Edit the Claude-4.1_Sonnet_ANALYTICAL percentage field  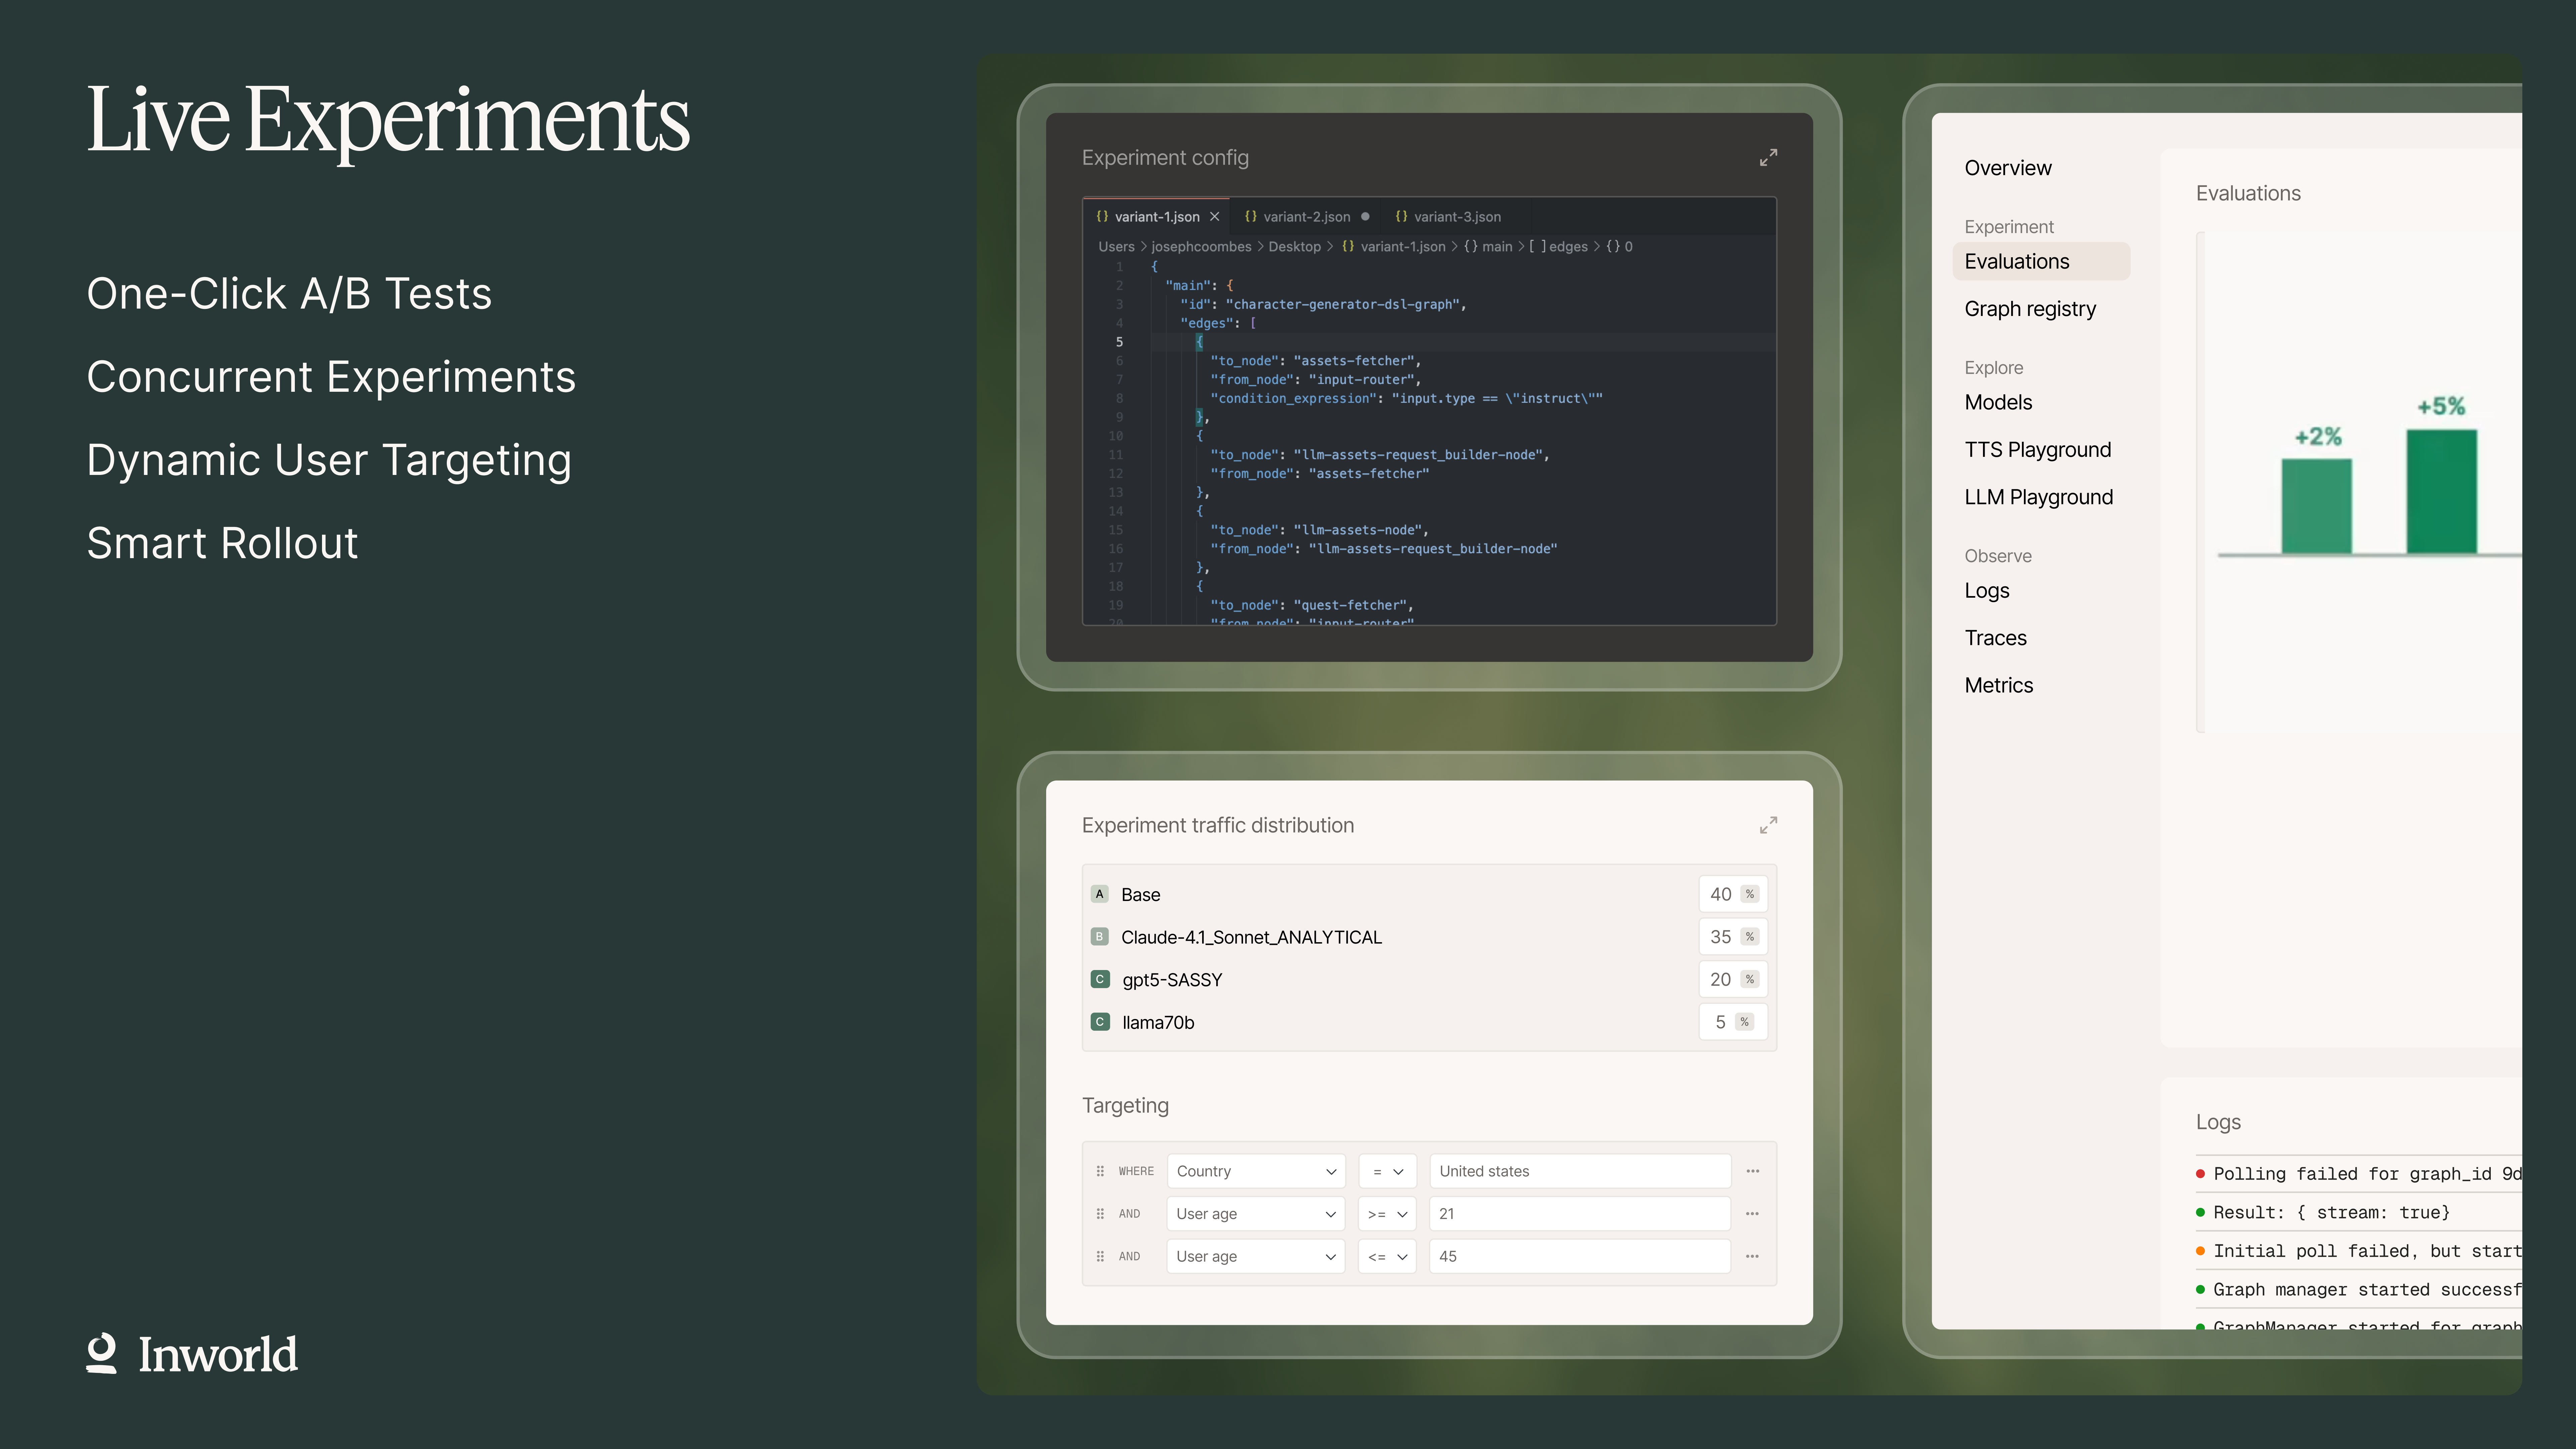[1733, 937]
